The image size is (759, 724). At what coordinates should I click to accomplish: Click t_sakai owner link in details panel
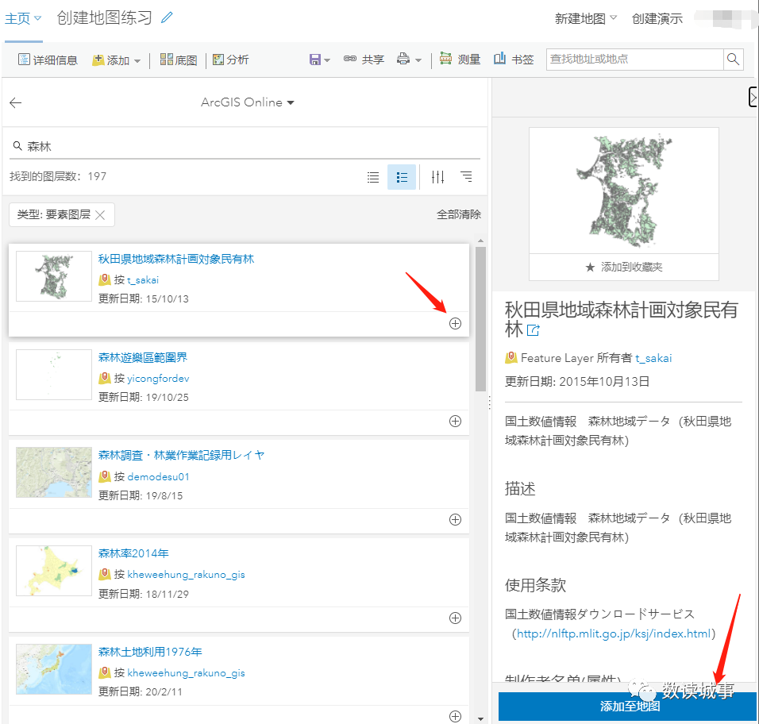[653, 358]
